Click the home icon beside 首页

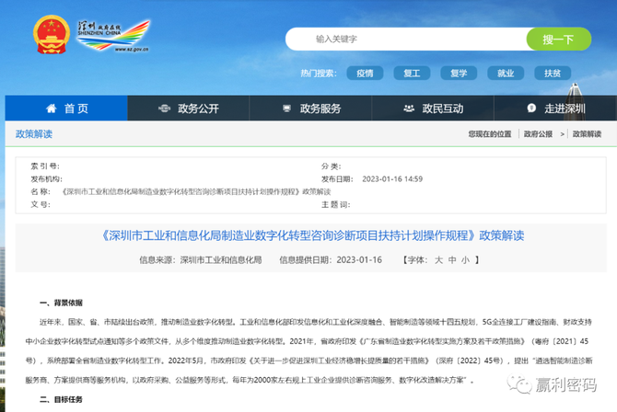52,109
